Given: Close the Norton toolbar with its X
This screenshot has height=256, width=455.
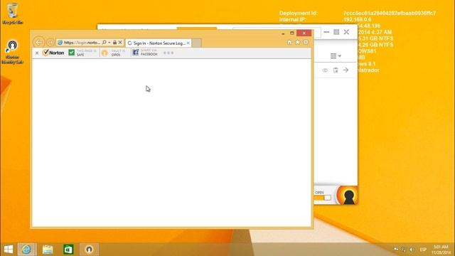Looking at the screenshot, I should pyautogui.click(x=37, y=53).
